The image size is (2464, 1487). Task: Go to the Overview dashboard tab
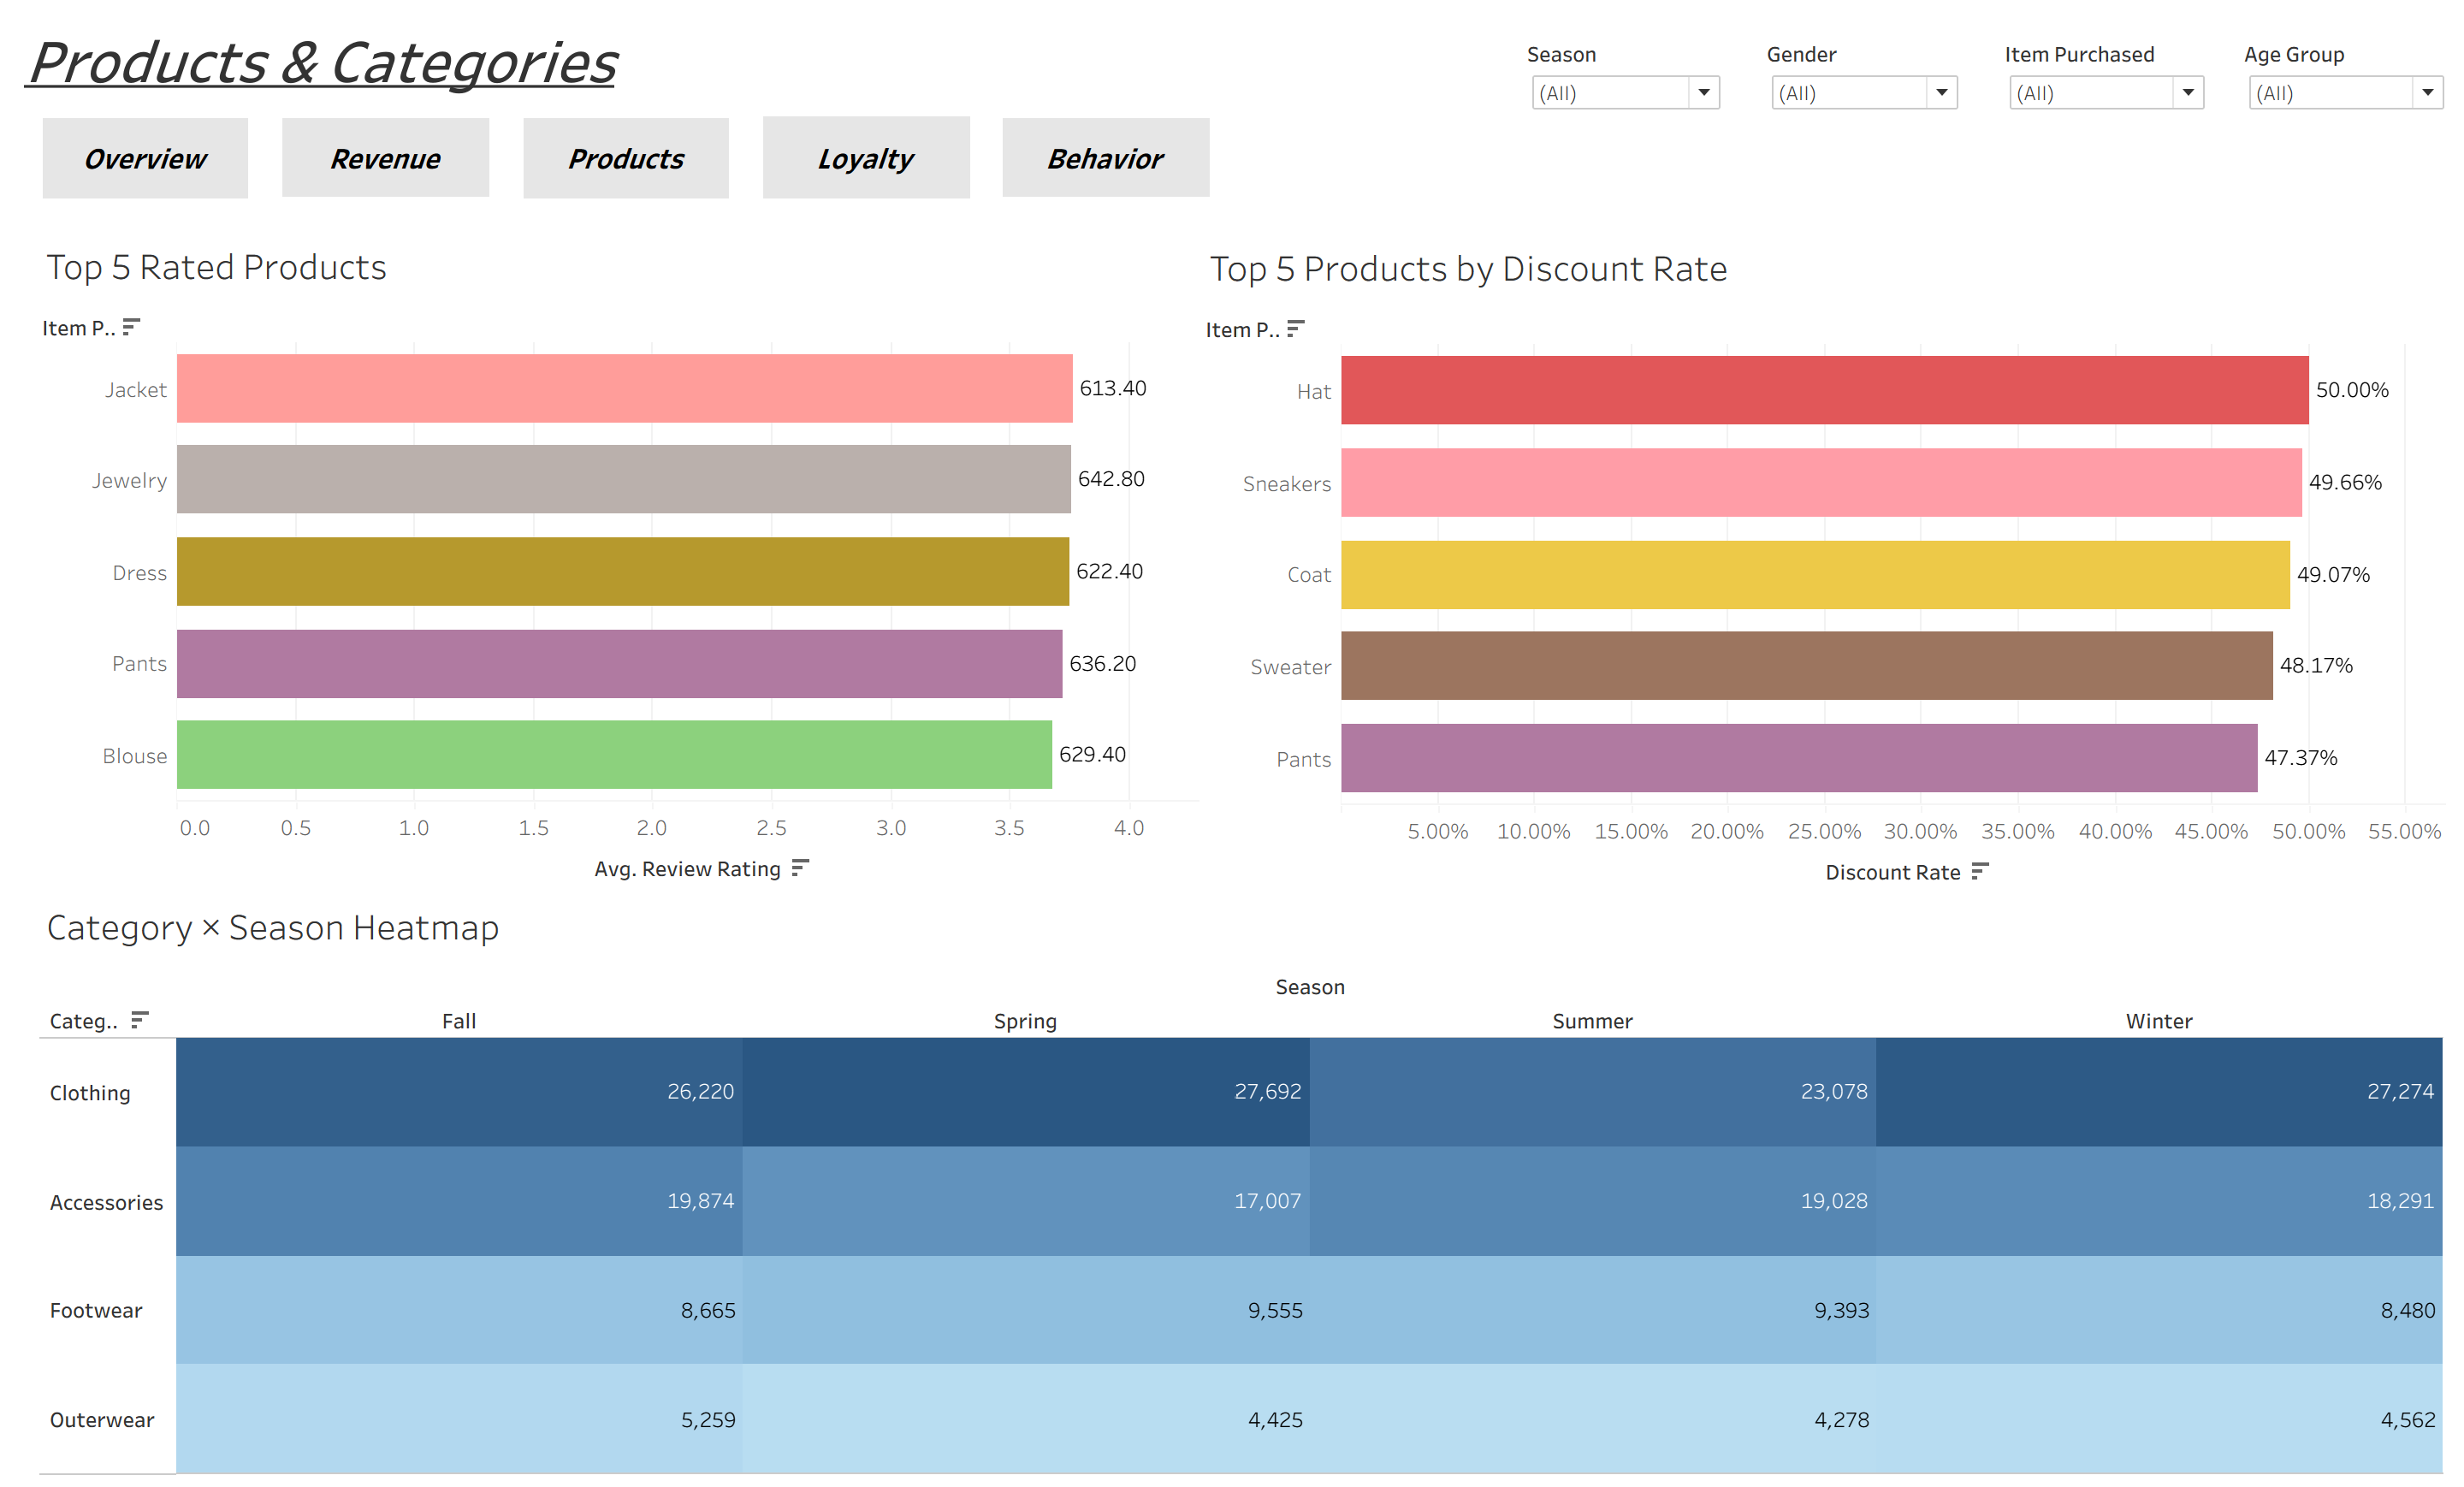tap(145, 158)
